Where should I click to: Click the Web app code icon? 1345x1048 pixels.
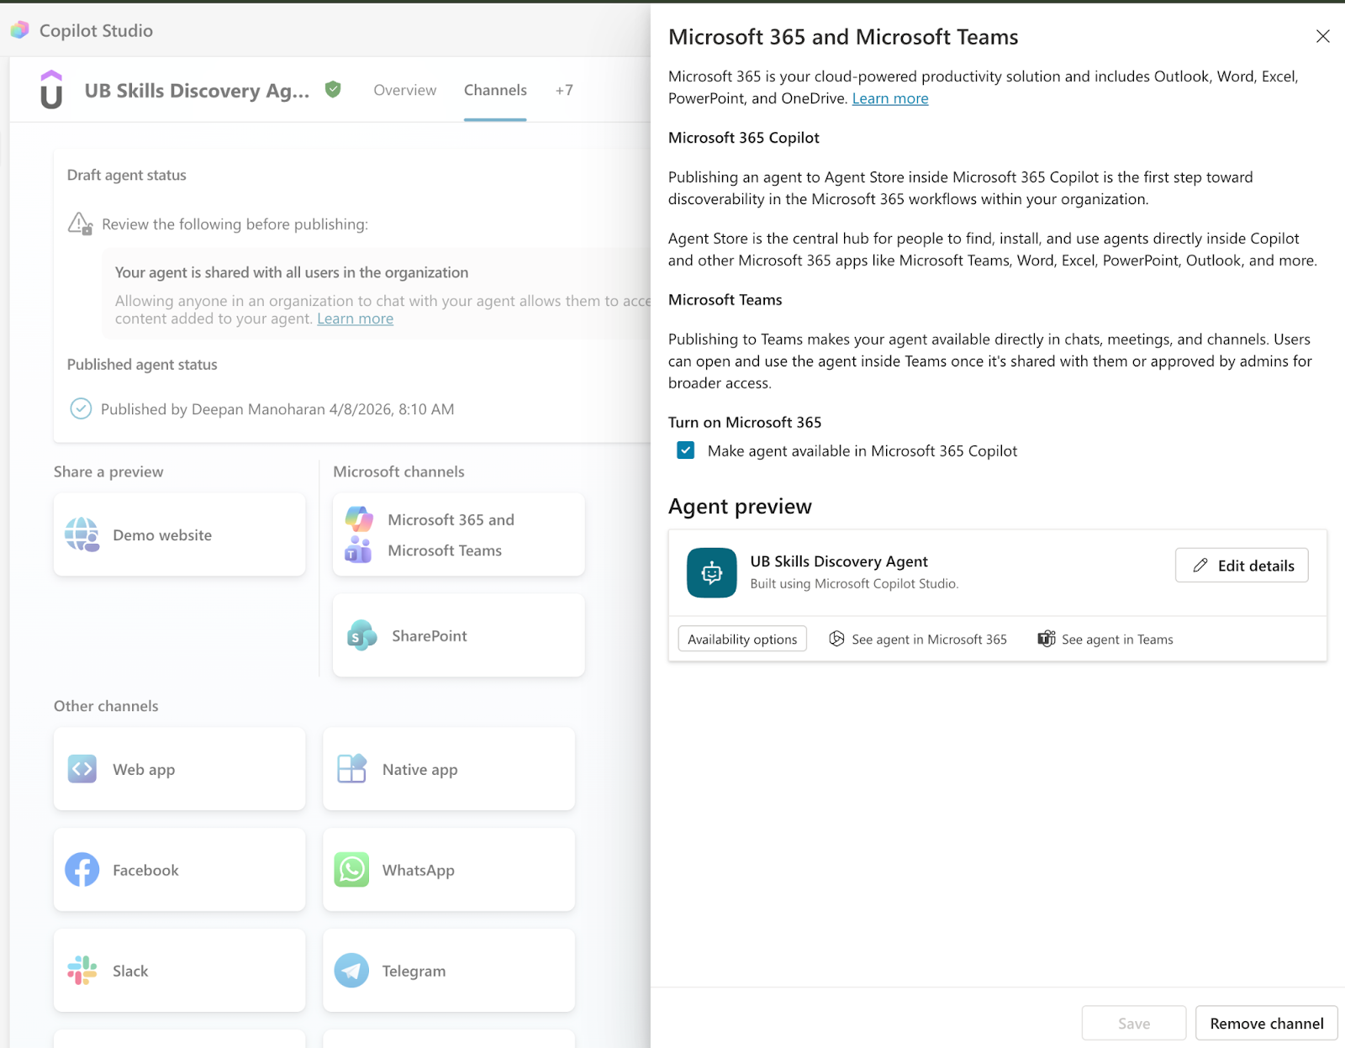(x=82, y=769)
